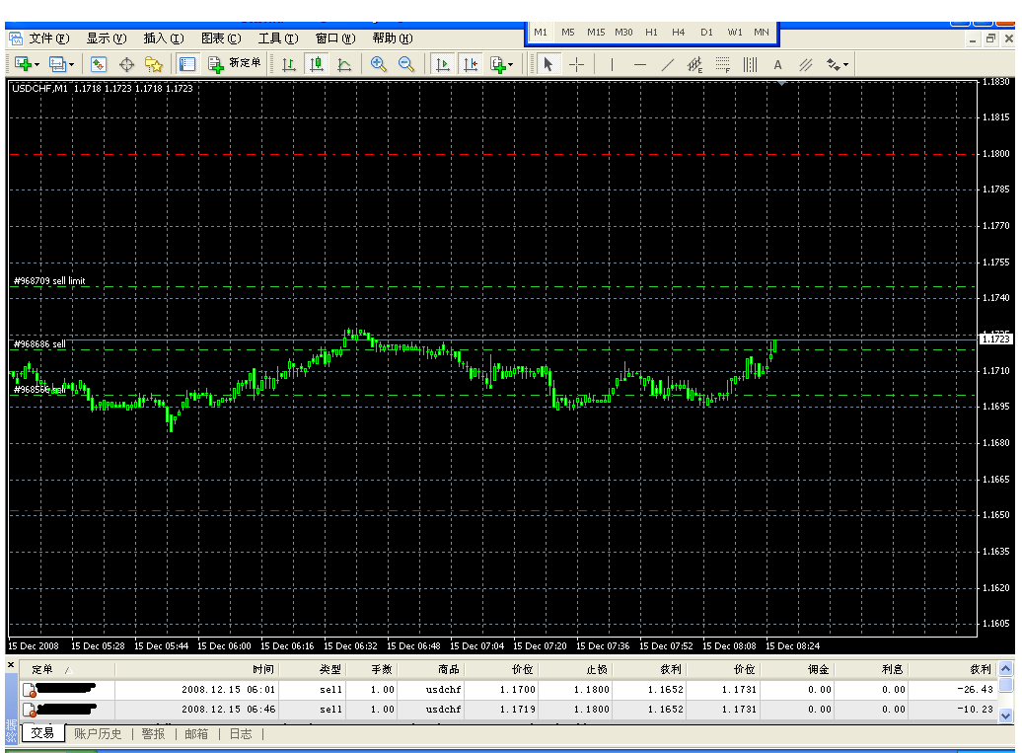Expand the arrows/symbols tool dropdown
This screenshot has width=1022, height=753.
click(x=845, y=66)
